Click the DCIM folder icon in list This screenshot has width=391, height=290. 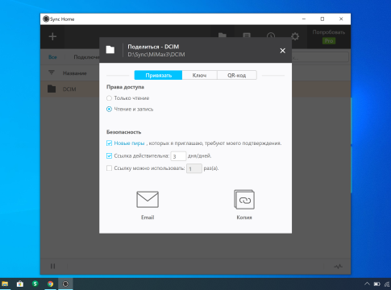point(52,89)
